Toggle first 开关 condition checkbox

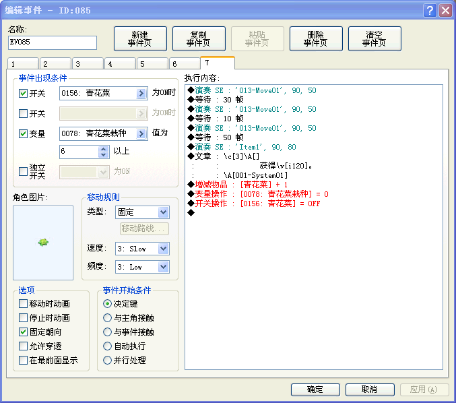[23, 94]
